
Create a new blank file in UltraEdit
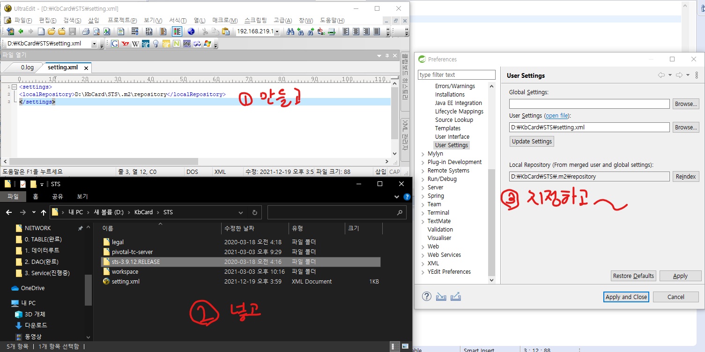point(41,31)
